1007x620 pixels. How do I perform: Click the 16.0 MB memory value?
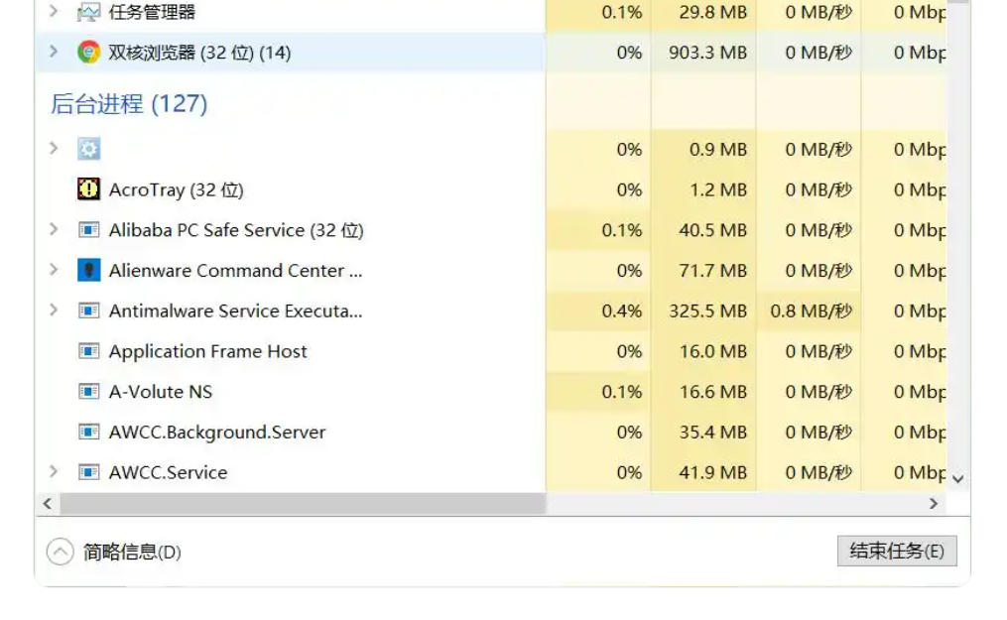coord(713,352)
